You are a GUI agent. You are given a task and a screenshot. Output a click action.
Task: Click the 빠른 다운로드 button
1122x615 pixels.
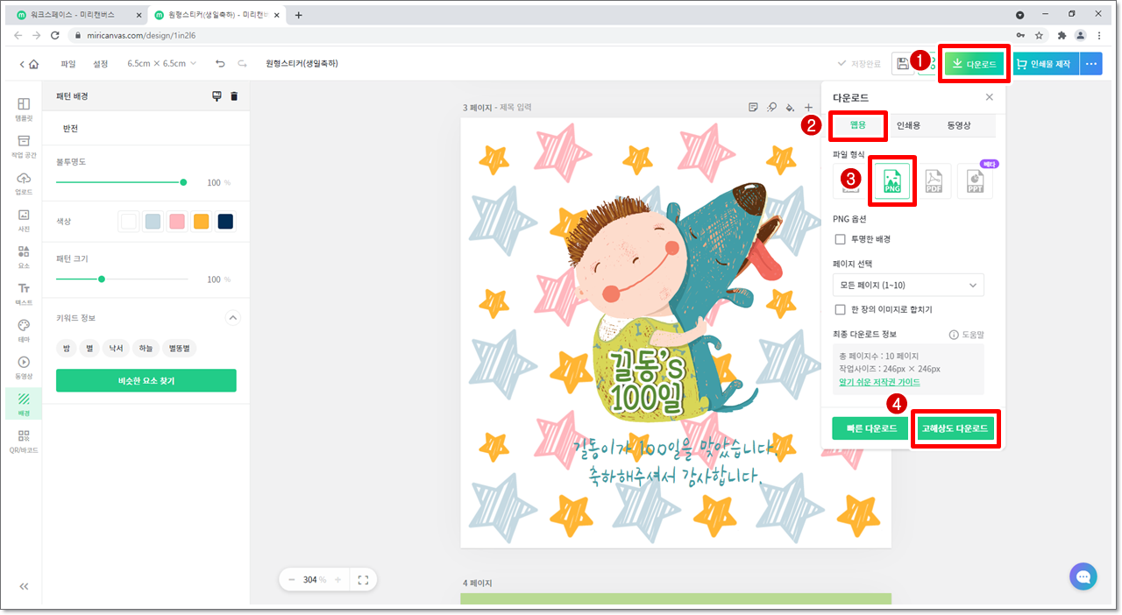pyautogui.click(x=870, y=428)
